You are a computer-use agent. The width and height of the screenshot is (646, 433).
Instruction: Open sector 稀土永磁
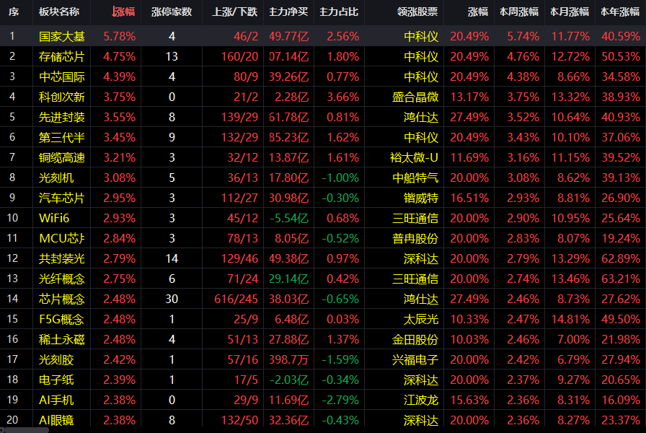tap(62, 339)
